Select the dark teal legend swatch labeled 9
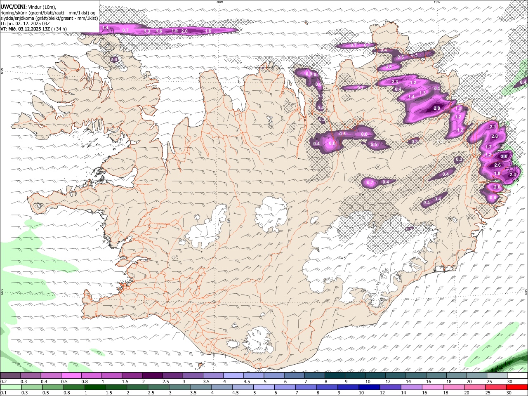The image size is (528, 396). click(335, 376)
